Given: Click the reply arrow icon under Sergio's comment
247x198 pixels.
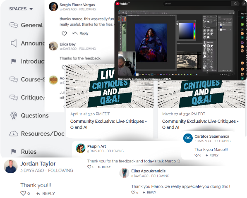Looking at the screenshot, I should (x=75, y=33).
